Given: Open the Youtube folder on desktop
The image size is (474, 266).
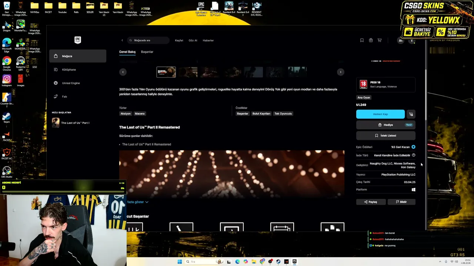Looking at the screenshot, I should click(x=62, y=7).
